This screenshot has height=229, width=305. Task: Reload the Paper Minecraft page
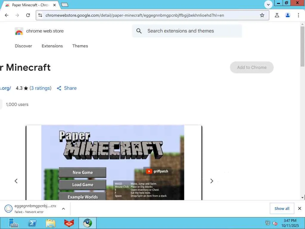coord(28,15)
